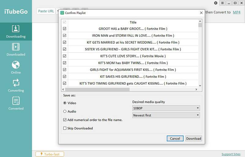Click the Title column header

[x=133, y=22]
